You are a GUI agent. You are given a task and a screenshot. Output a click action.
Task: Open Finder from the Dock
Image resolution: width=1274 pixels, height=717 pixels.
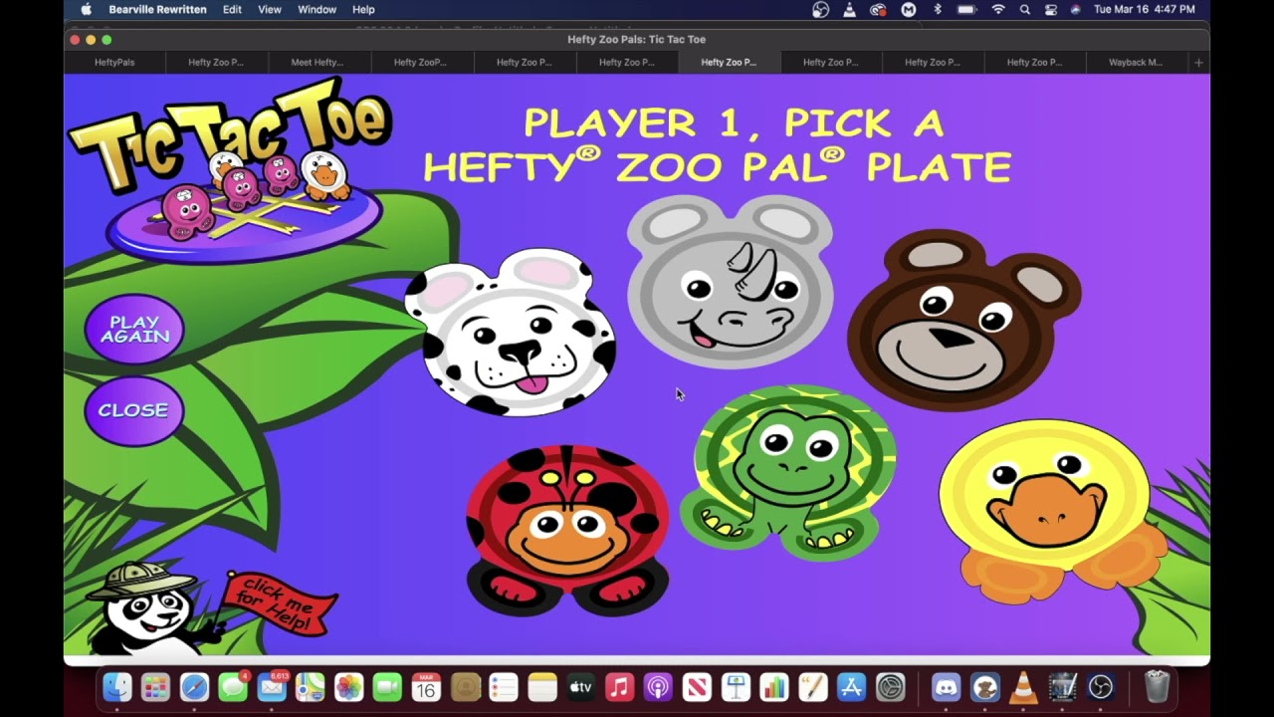117,686
